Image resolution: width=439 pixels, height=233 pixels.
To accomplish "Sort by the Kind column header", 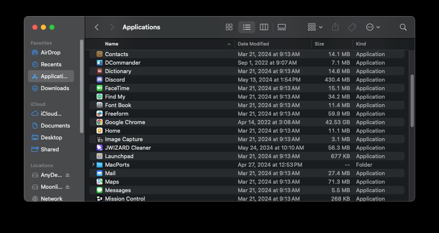I will pyautogui.click(x=361, y=44).
